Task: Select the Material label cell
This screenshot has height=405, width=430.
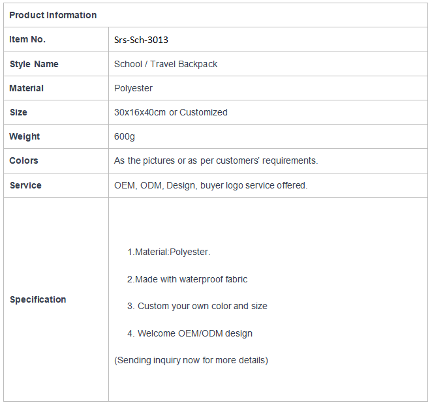Action: (56, 88)
